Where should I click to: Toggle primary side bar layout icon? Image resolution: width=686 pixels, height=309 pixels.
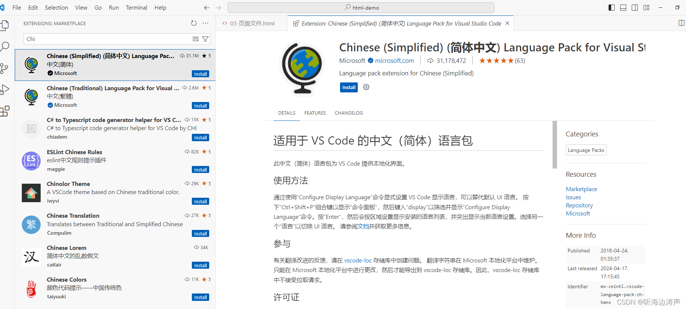click(x=612, y=8)
